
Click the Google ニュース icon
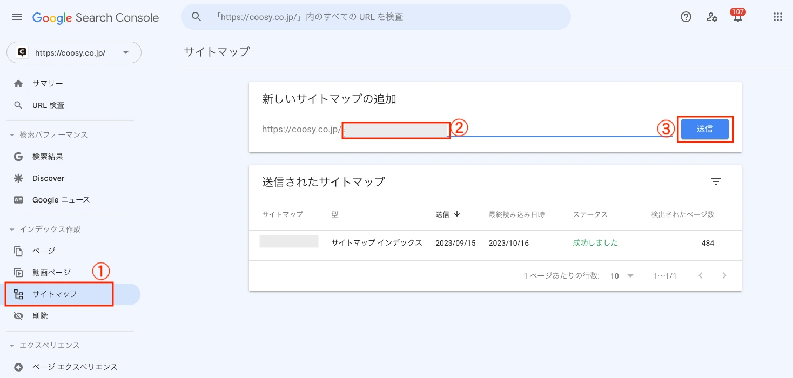(x=18, y=200)
